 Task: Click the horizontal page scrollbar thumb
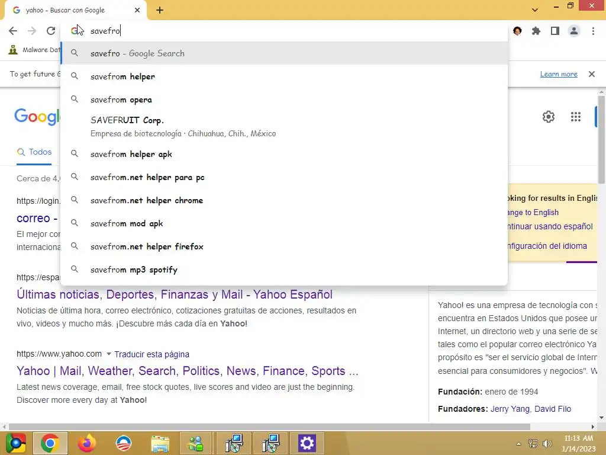[x=269, y=427]
